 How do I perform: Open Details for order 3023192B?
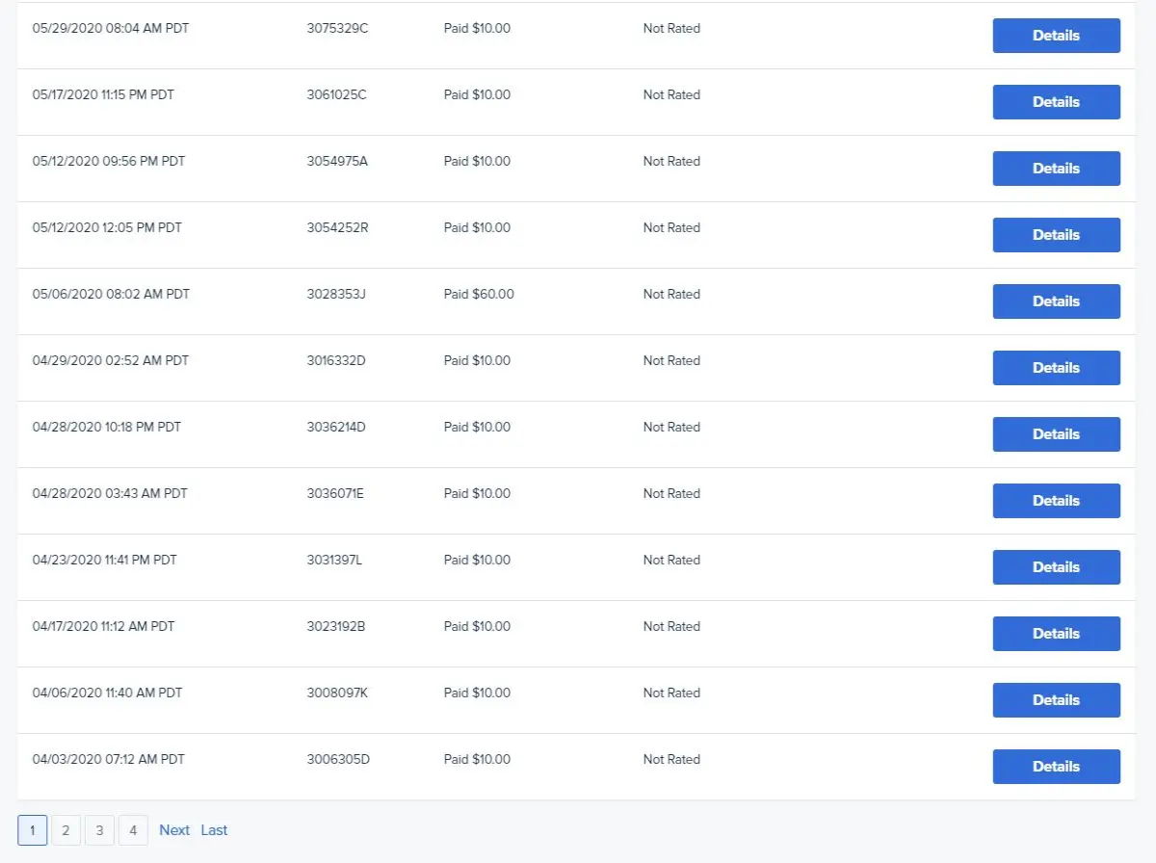pos(1056,634)
